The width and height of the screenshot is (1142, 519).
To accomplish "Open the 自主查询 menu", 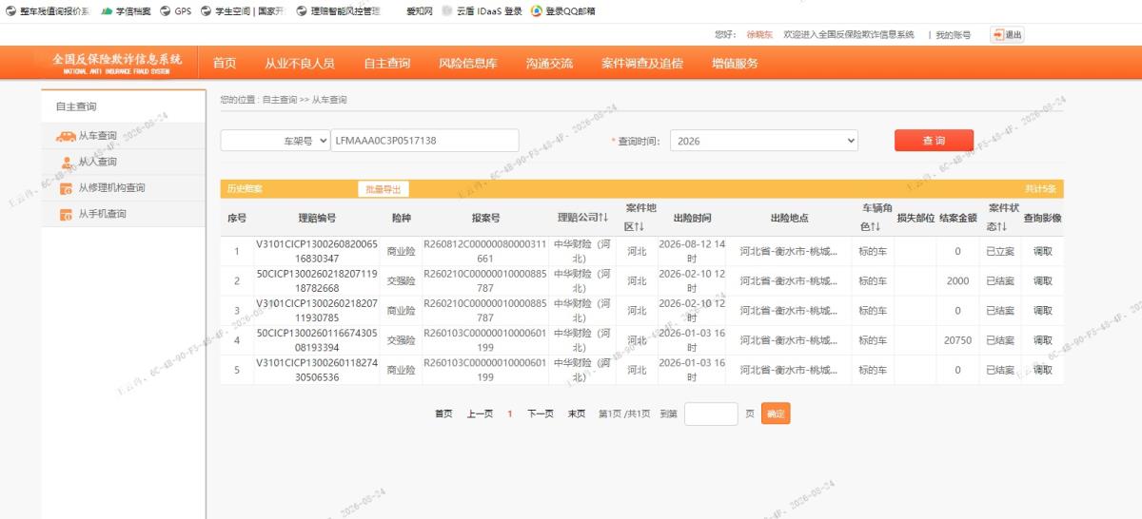I will coord(386,64).
